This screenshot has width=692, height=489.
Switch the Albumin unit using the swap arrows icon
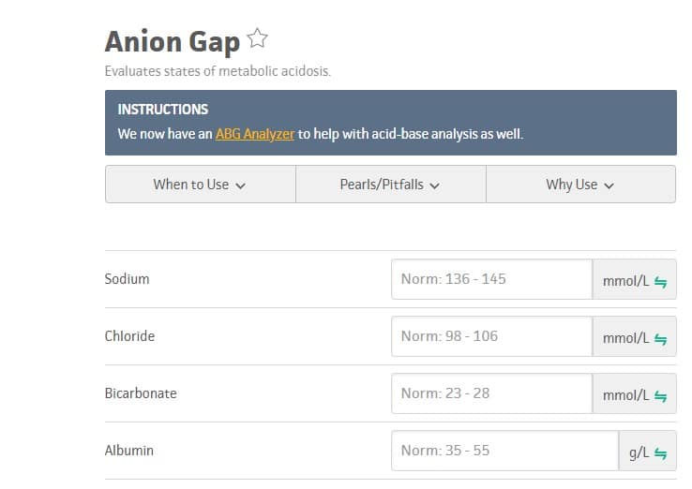[x=660, y=453]
